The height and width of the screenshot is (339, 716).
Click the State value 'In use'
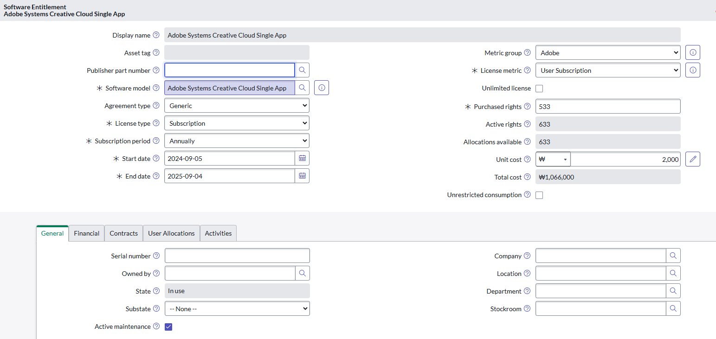[x=237, y=291]
